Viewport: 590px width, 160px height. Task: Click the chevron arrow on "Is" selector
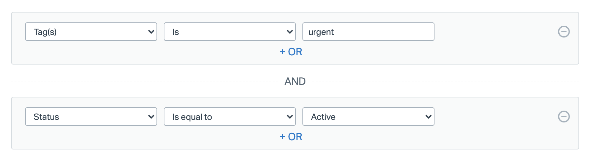[x=290, y=32]
